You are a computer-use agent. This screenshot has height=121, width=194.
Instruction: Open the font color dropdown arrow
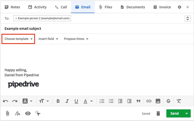pyautogui.click(x=92, y=101)
